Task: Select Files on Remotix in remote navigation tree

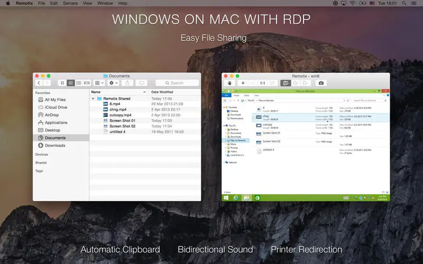Action: (x=236, y=140)
